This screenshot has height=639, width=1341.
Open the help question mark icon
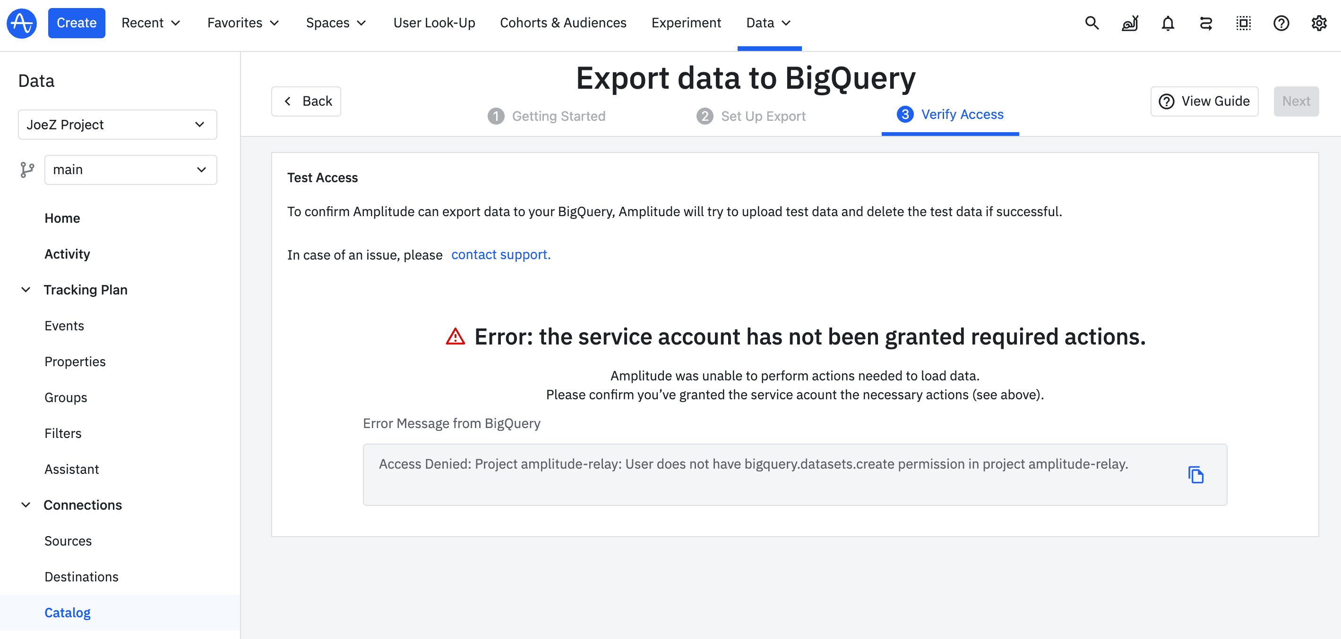1281,23
